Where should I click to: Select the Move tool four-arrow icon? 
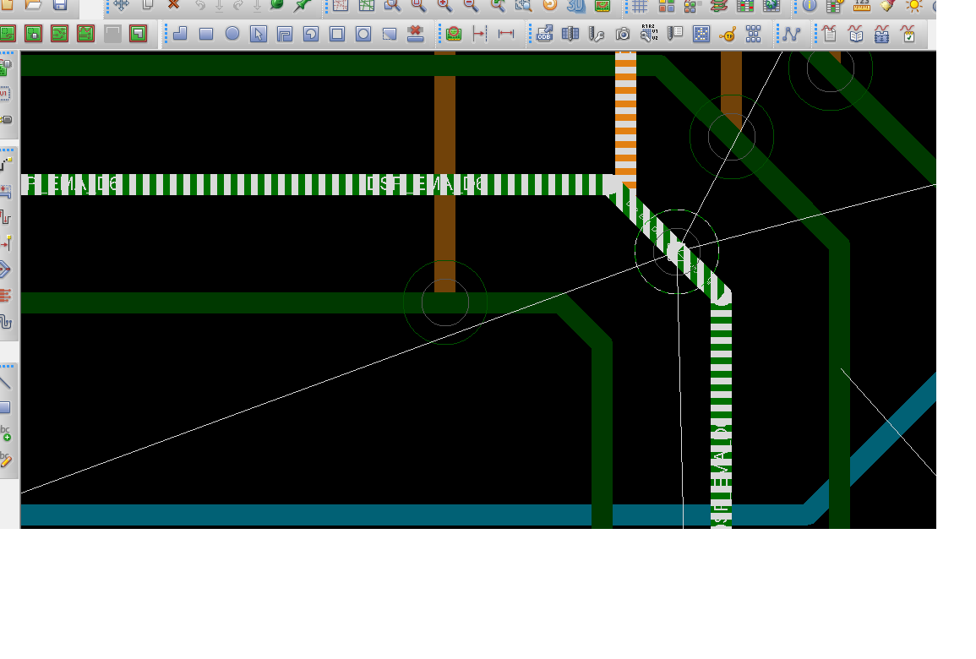click(x=121, y=6)
